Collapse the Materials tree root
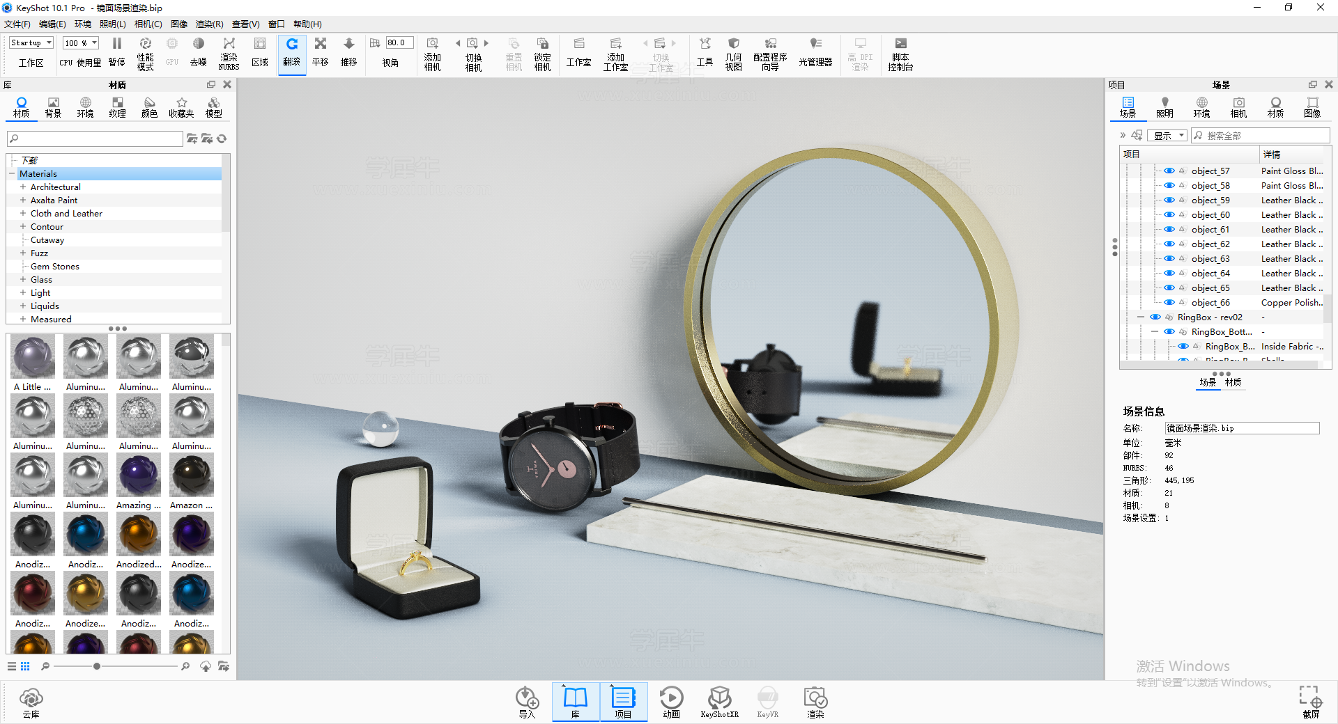The height and width of the screenshot is (724, 1338). (x=12, y=173)
